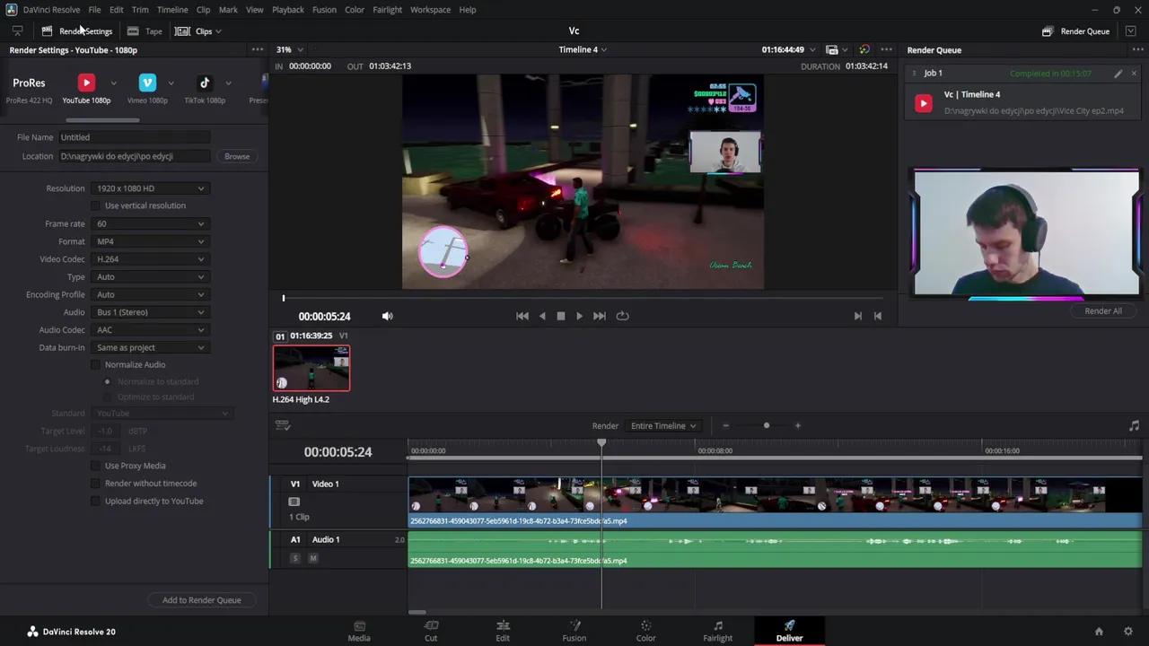Solo the A1 audio track
The image size is (1149, 646).
tap(294, 558)
